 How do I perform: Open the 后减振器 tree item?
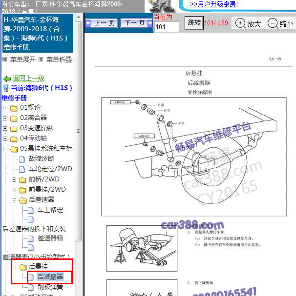point(50,277)
